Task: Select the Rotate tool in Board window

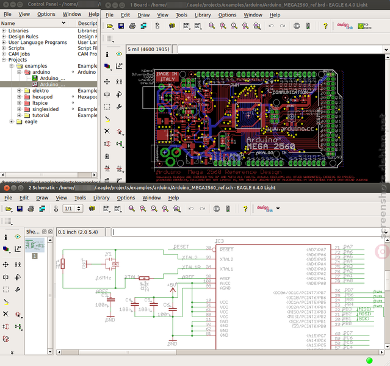Action: [x=119, y=94]
